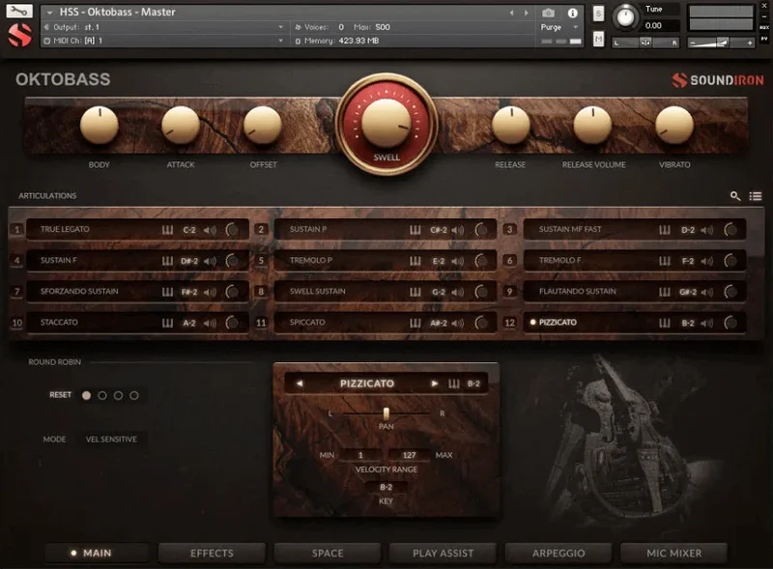Click the large Swell knob
Screen dimensions: 773x569
386,123
